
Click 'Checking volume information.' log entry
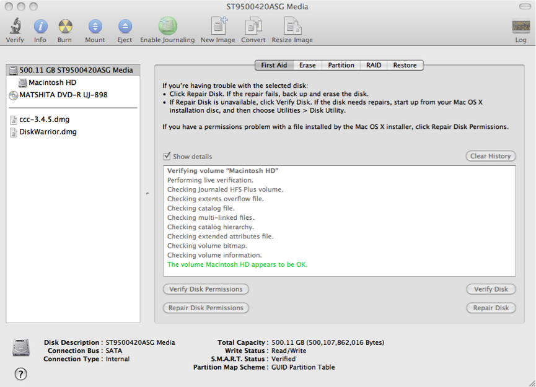214,255
